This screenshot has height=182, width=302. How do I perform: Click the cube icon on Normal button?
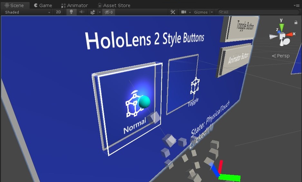pos(134,106)
